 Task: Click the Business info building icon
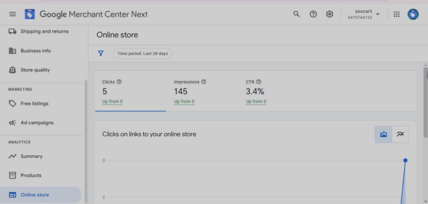tap(12, 51)
